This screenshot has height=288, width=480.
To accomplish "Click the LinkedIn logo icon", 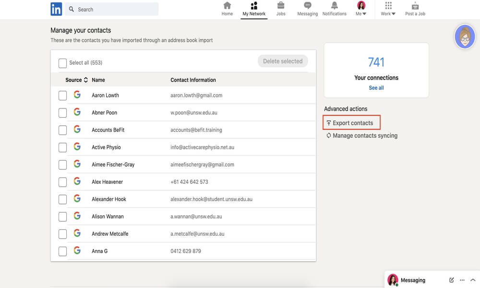I will click(56, 9).
